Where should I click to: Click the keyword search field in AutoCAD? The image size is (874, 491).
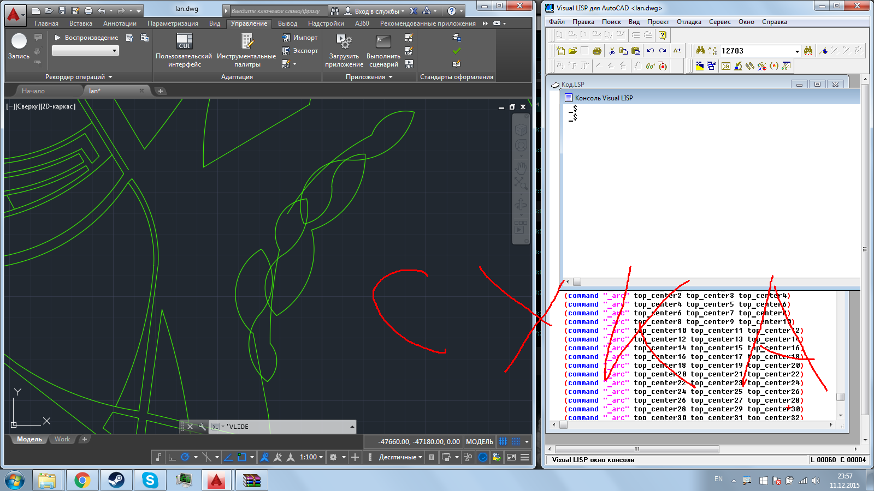tap(279, 11)
